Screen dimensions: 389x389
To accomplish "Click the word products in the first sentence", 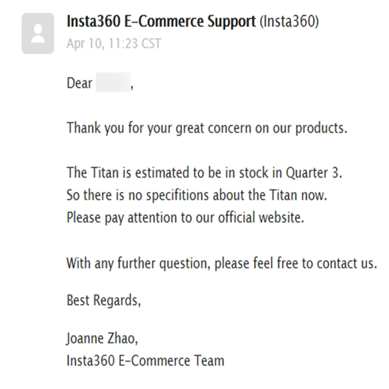I will click(321, 128).
